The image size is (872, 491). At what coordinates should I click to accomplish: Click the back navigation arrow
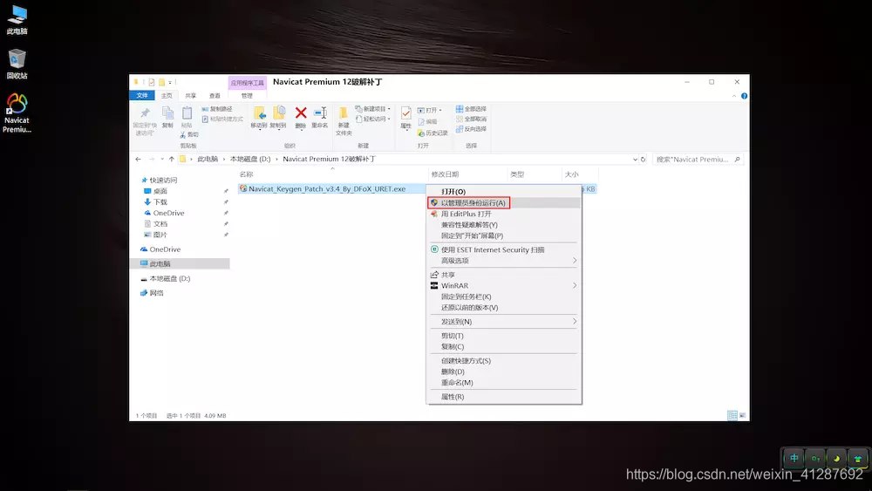pyautogui.click(x=138, y=159)
